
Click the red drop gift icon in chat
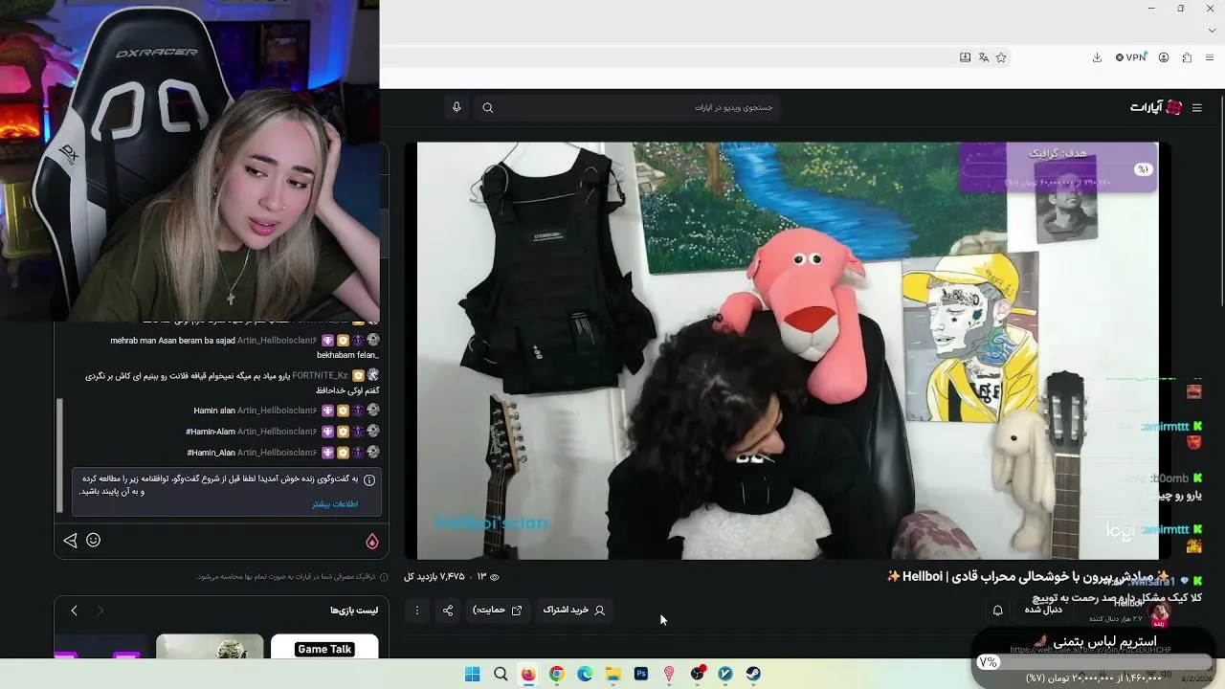point(372,542)
